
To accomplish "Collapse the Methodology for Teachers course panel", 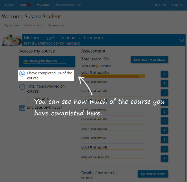I will point(181,41).
